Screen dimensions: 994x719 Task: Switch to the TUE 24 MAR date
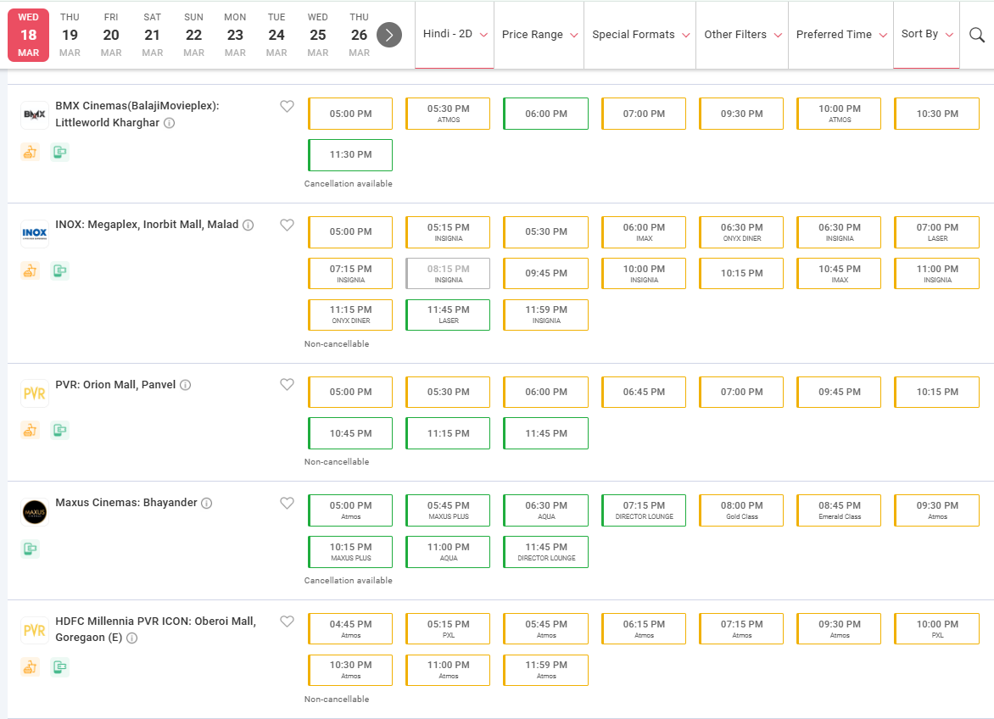click(276, 35)
